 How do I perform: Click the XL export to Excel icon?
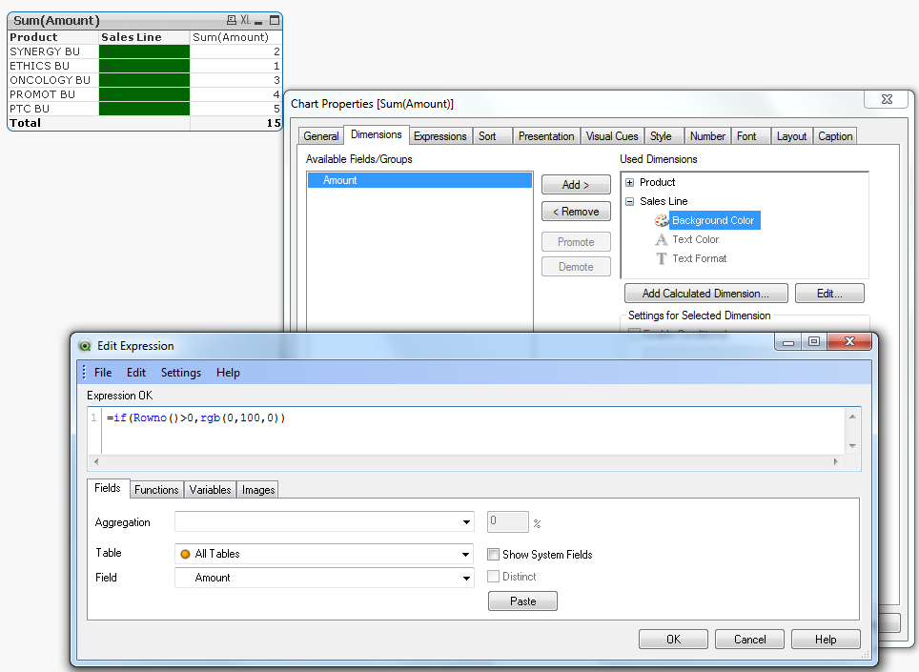[x=245, y=20]
